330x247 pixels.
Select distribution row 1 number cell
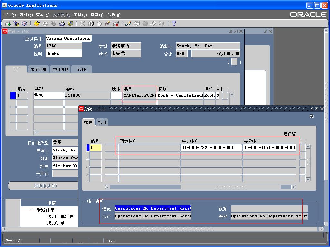tap(95, 148)
